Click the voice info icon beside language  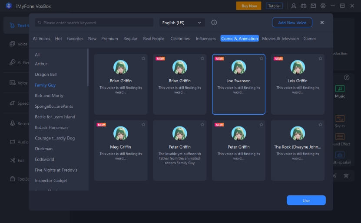[214, 23]
